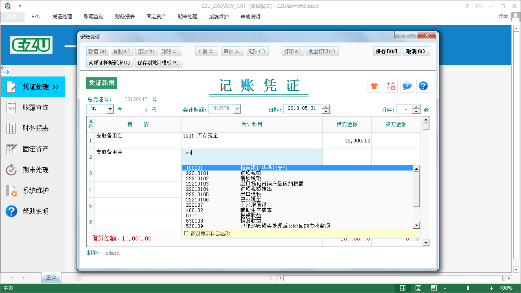The width and height of the screenshot is (521, 293).
Task: Open quick access toolbar dropdown arrow
Action: pos(20,7)
